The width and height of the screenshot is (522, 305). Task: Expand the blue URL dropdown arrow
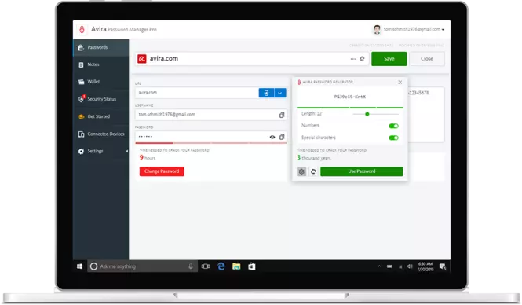(x=280, y=93)
